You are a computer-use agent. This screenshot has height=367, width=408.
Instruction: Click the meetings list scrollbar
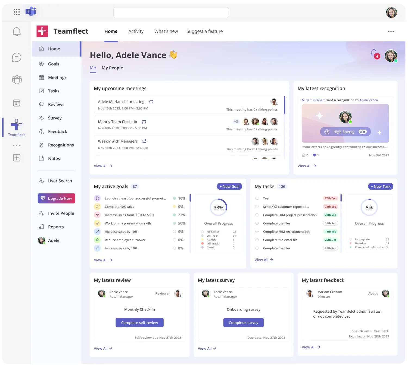coord(284,105)
